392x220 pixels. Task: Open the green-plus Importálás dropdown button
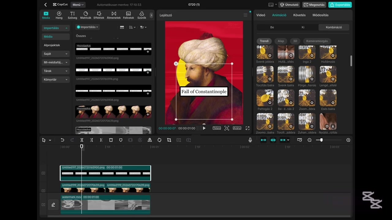click(87, 27)
